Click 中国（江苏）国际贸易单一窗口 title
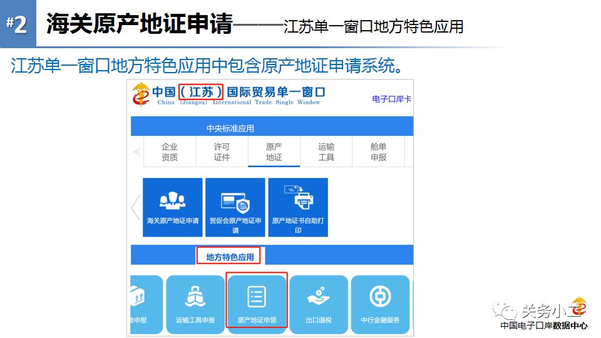601x338 pixels. click(x=239, y=92)
